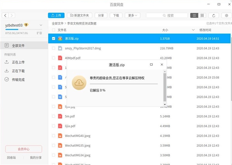The image size is (232, 165).
Task: Select 全部文件 in the sidebar
Action: click(x=18, y=46)
